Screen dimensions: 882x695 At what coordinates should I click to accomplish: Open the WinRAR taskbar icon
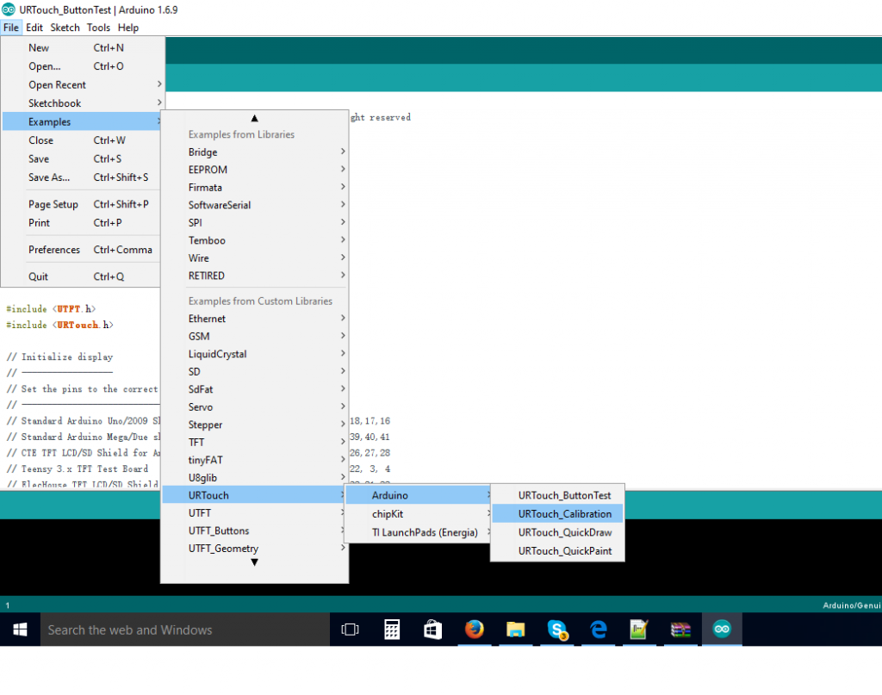[681, 630]
